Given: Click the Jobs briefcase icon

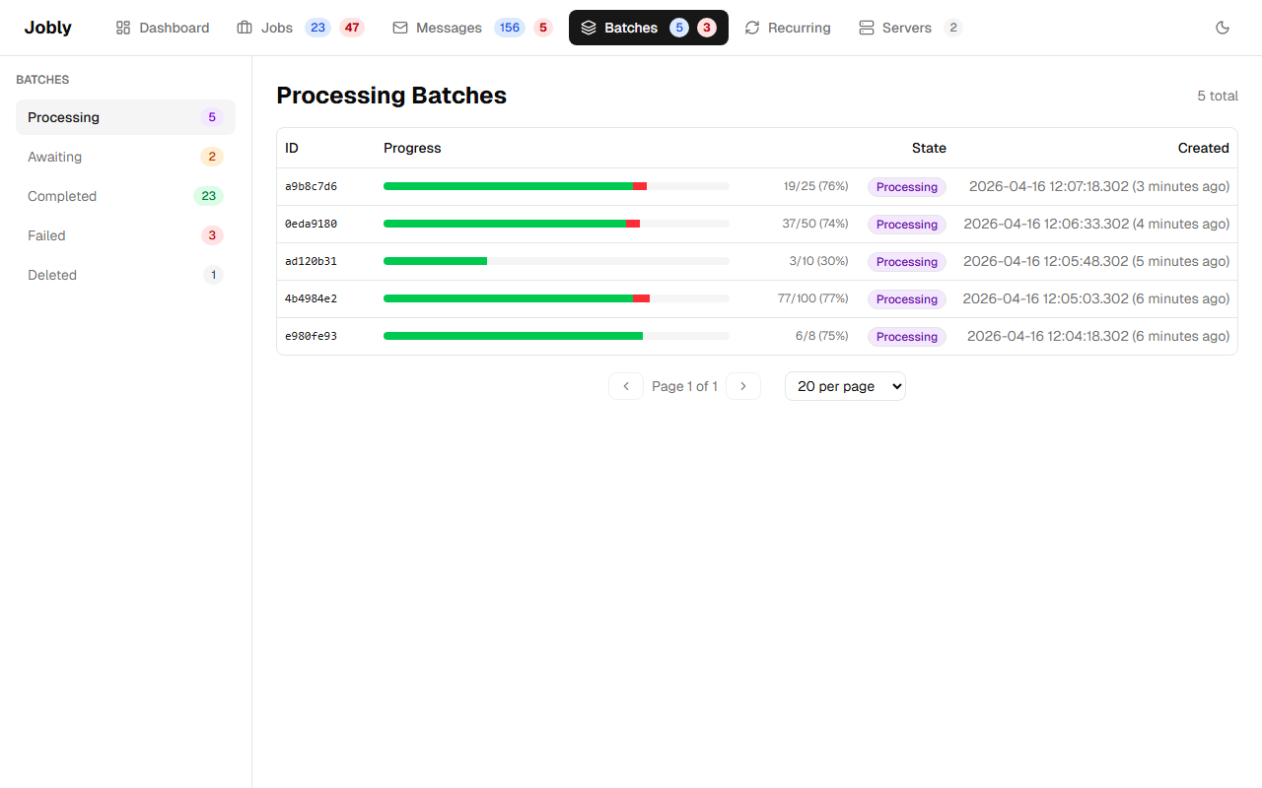Looking at the screenshot, I should pos(245,28).
